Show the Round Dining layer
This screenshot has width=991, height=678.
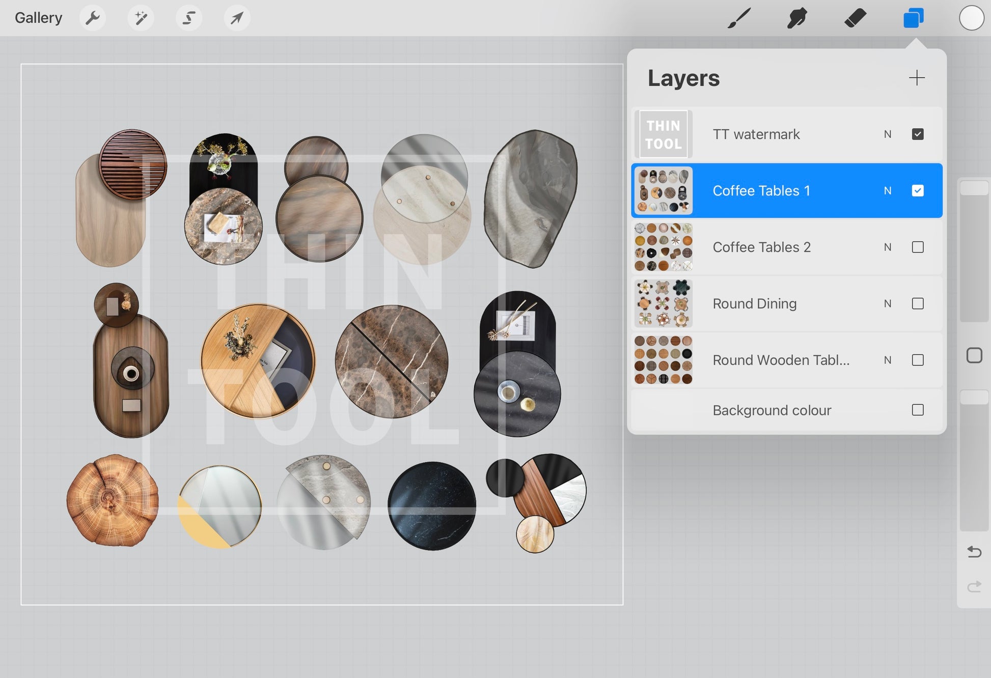pyautogui.click(x=918, y=304)
